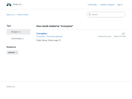Click the Zentry, Inc. header title text

(18, 4)
